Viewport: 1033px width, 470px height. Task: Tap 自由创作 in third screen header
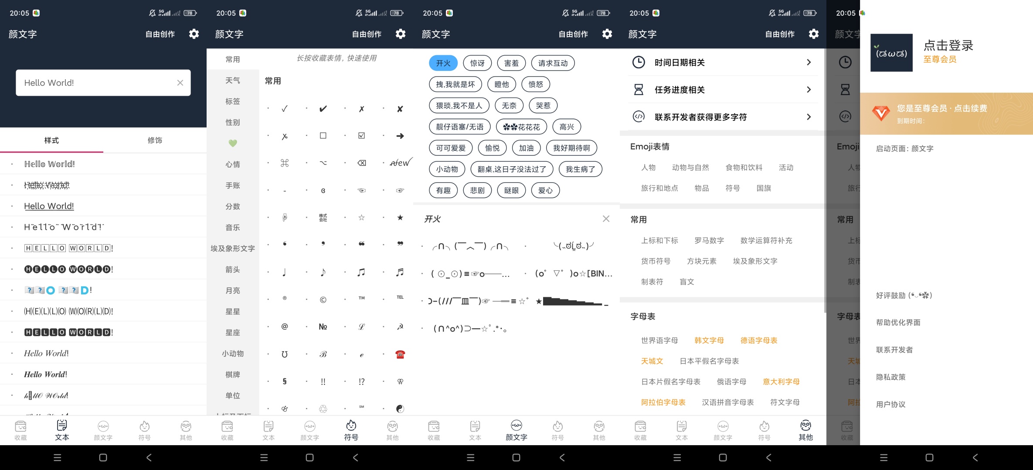pos(573,34)
